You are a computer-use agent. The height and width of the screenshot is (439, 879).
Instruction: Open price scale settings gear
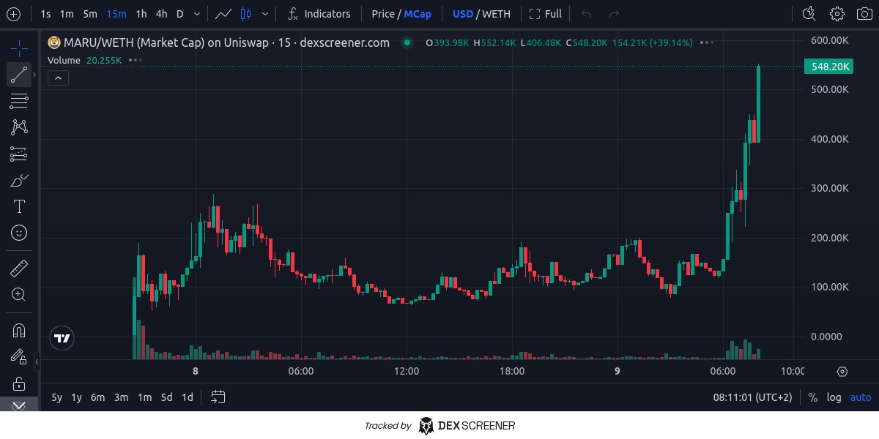[x=842, y=372]
